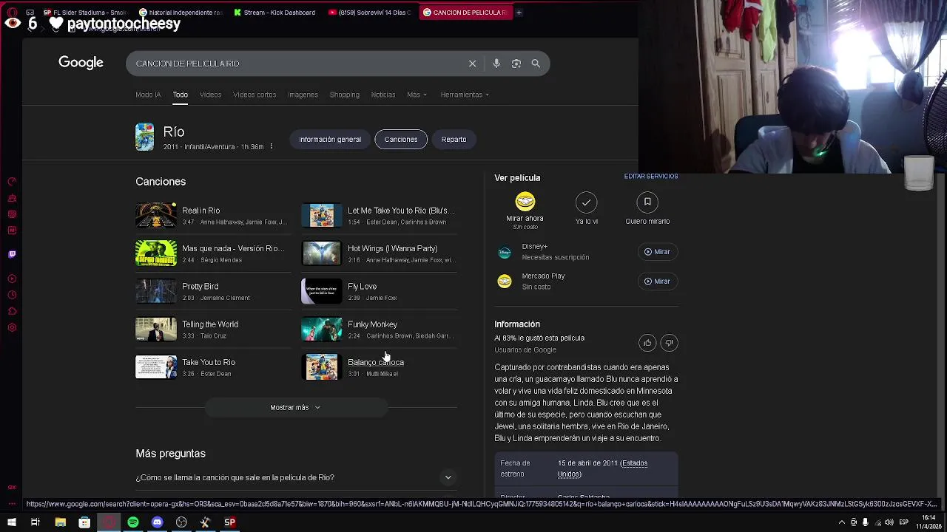Open the three-dot menu beside Río info
This screenshot has height=532, width=947.
point(272,146)
